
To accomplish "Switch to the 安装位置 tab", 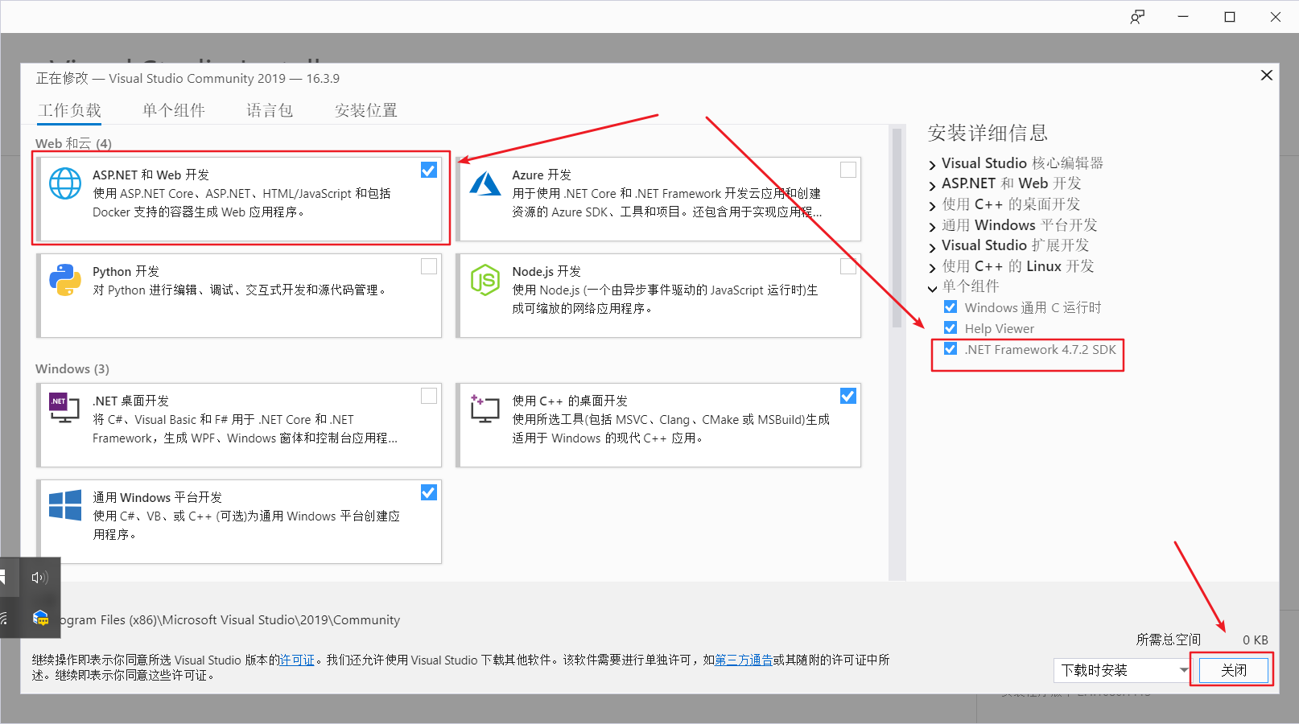I will pyautogui.click(x=366, y=110).
